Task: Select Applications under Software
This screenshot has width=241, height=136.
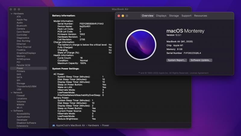Action: [x=23, y=117]
